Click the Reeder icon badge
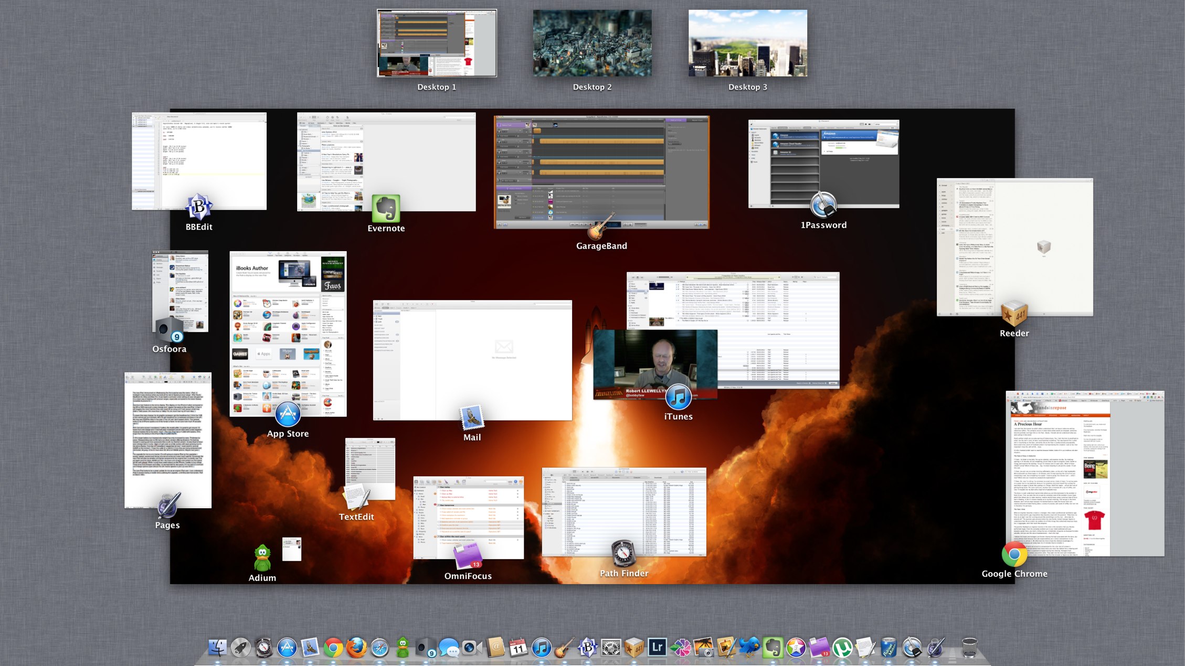This screenshot has height=666, width=1185. [x=1014, y=314]
